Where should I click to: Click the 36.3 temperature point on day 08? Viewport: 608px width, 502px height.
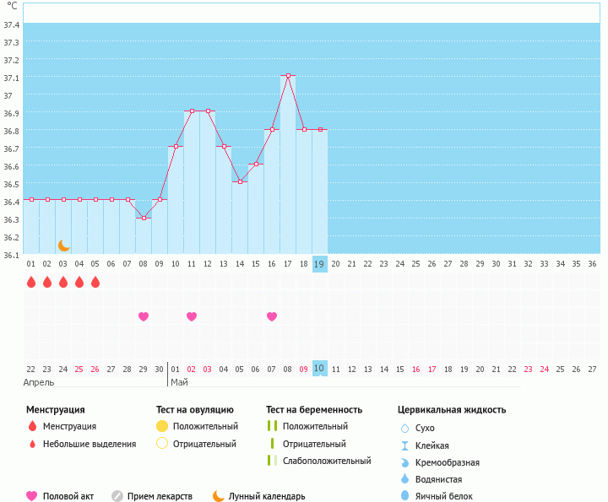[144, 218]
